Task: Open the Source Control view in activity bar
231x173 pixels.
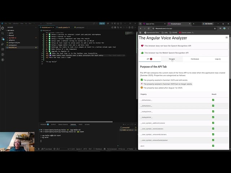Action: [x=3, y=39]
